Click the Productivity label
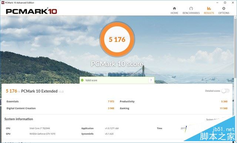The width and height of the screenshot is (237, 143). click(127, 101)
